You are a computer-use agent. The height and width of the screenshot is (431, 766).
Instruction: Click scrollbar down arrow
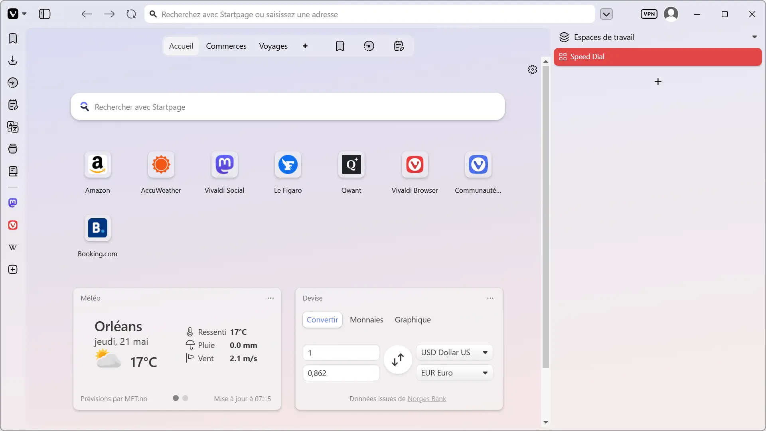tap(546, 422)
